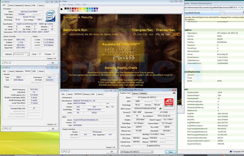Select the Graphics Card tab in GPU-Z
The image size is (244, 156).
[x=125, y=93]
